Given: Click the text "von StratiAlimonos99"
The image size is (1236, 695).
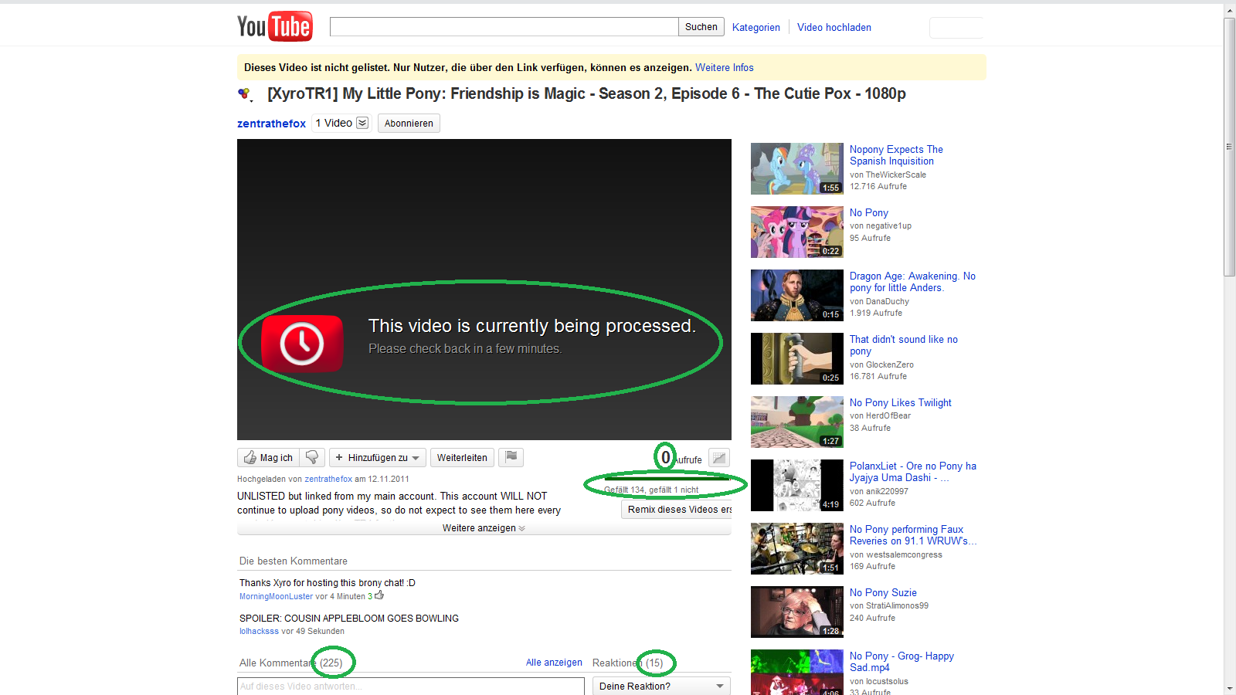Looking at the screenshot, I should [x=889, y=605].
